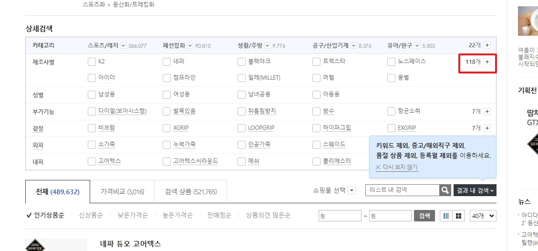Viewport: 538px width, 251px height.
Task: Check the XGRIP checkbox
Action: (166, 128)
